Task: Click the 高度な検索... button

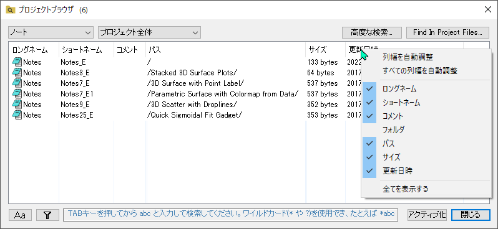Action: (x=371, y=32)
